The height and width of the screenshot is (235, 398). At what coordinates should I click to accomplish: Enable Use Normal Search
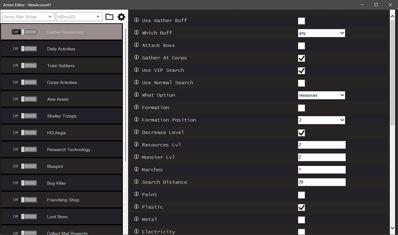click(x=301, y=83)
